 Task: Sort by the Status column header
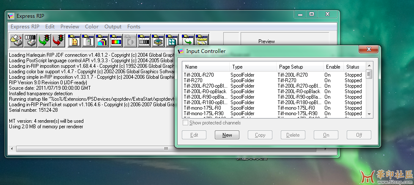354,67
